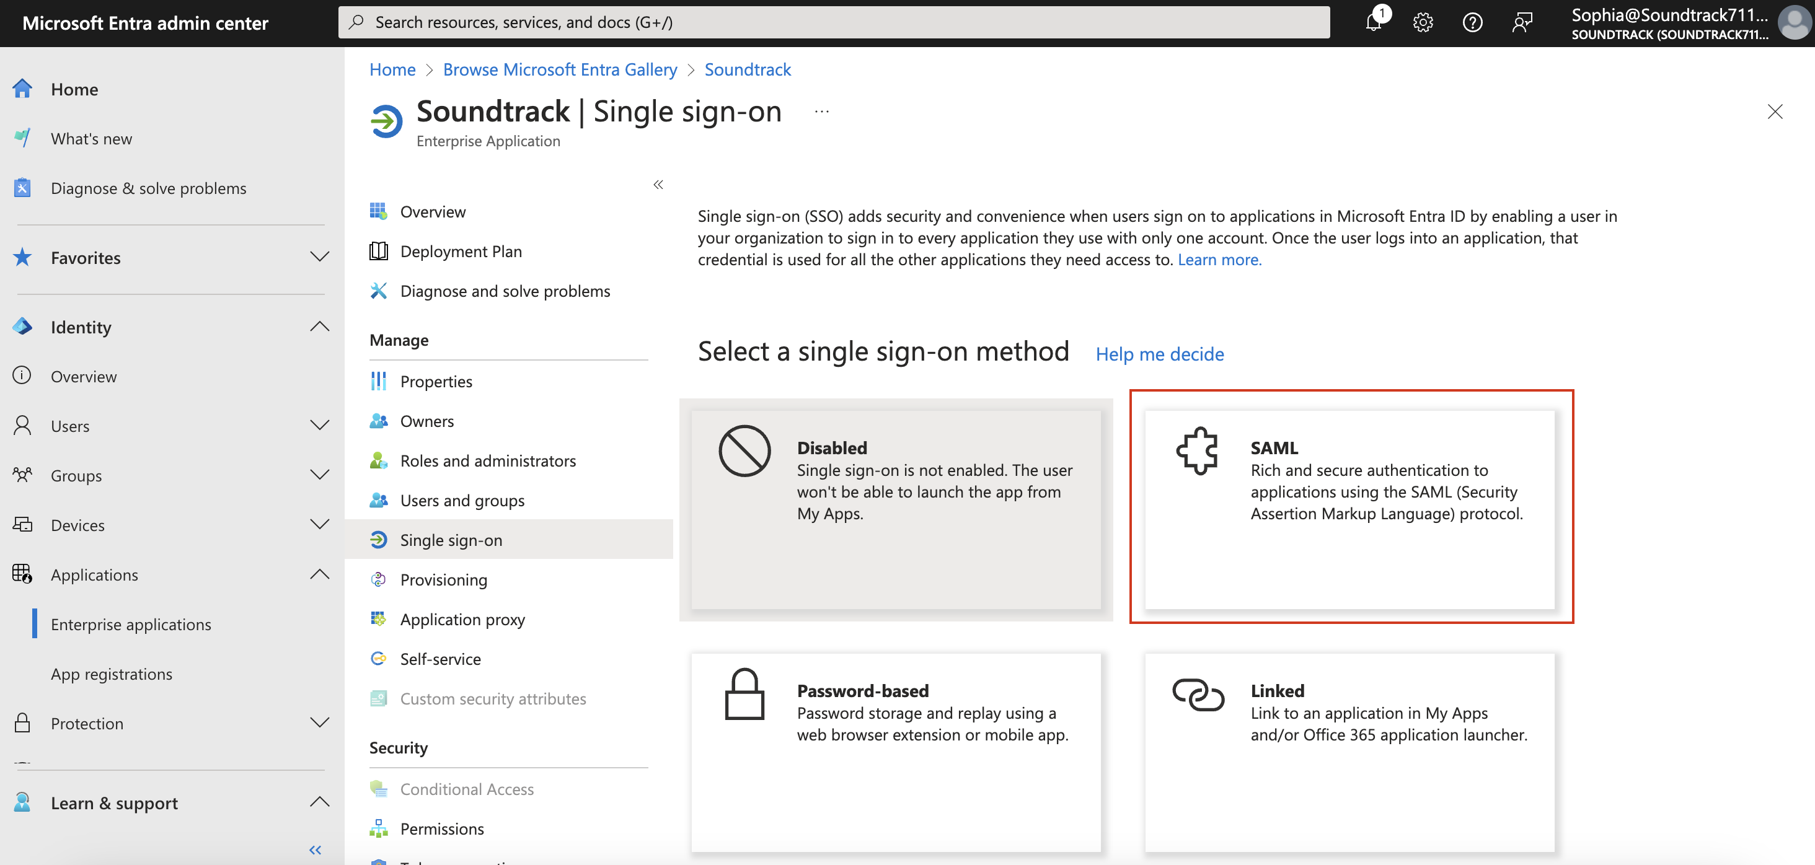This screenshot has height=865, width=1815.
Task: Select the Password-based sign-on card title
Action: (x=863, y=690)
